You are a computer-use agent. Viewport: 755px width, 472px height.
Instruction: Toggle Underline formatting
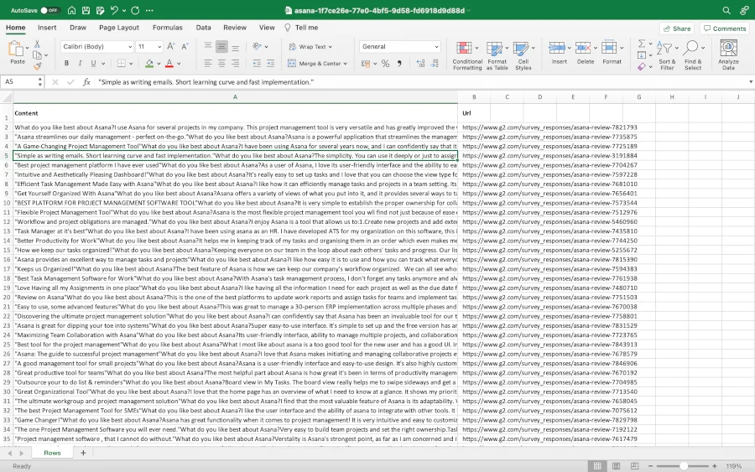point(93,63)
